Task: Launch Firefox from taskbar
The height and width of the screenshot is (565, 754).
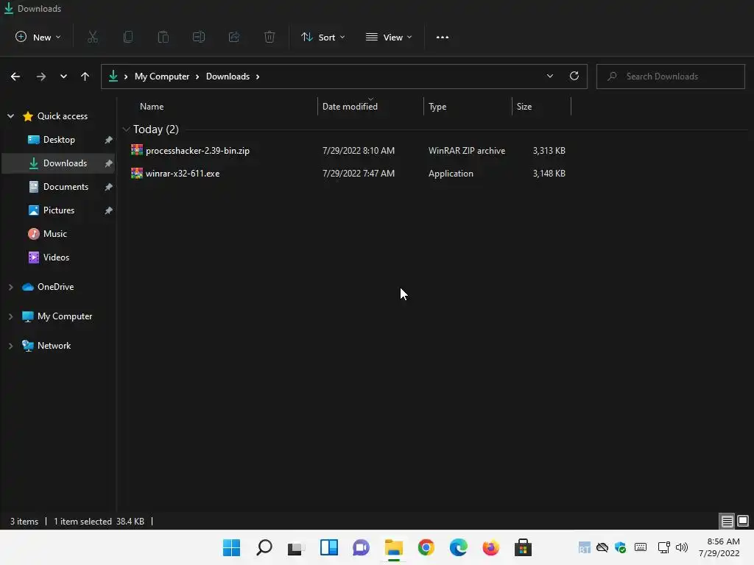Action: (x=490, y=547)
